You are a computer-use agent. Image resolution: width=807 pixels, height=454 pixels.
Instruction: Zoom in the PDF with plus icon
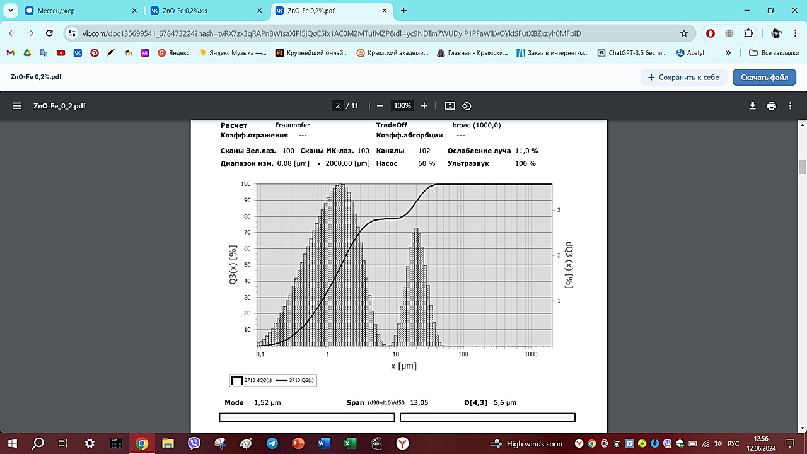(424, 106)
